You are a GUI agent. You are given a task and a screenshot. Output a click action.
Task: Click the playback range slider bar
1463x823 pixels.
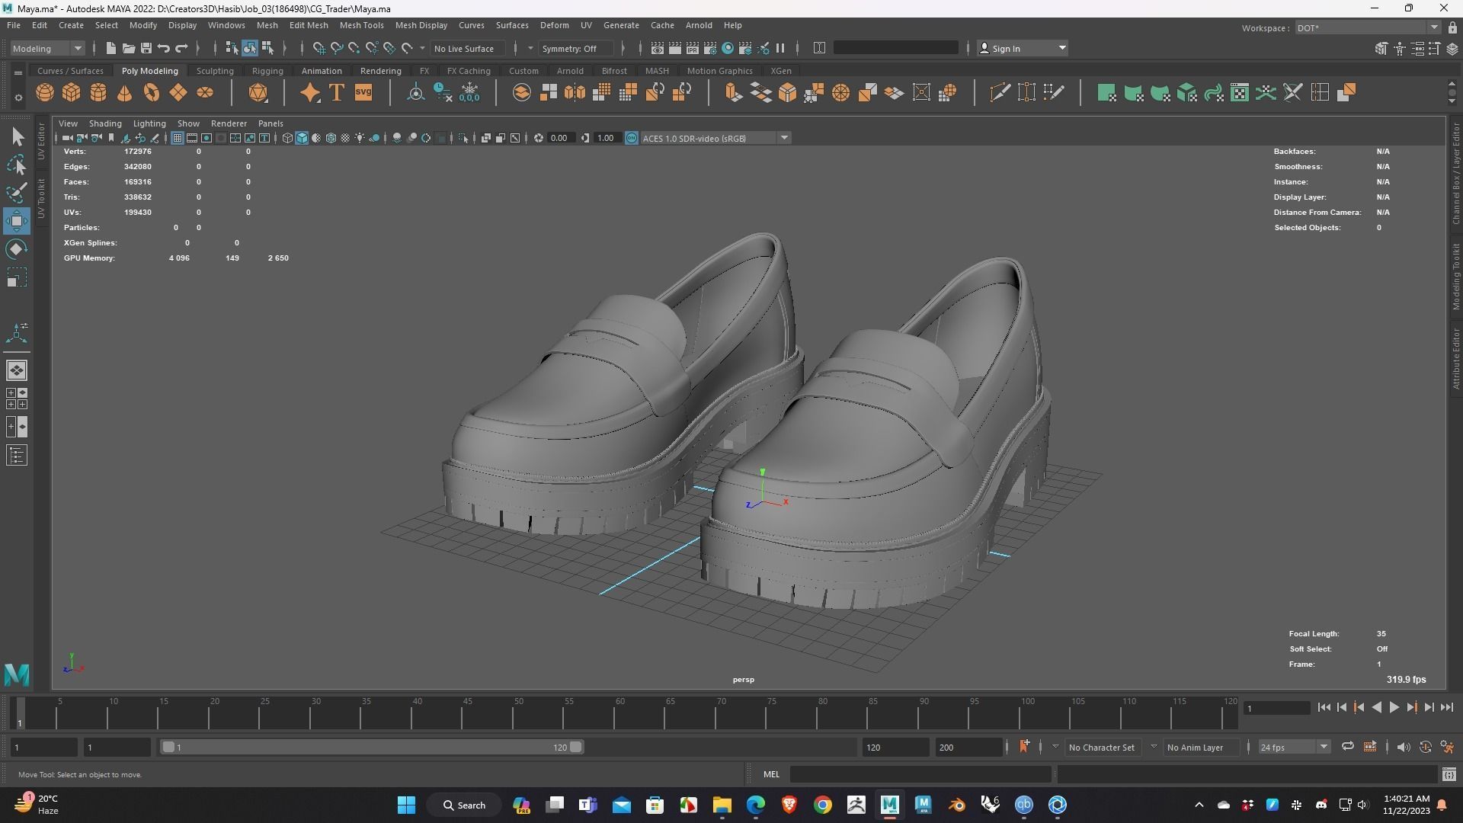(x=373, y=747)
